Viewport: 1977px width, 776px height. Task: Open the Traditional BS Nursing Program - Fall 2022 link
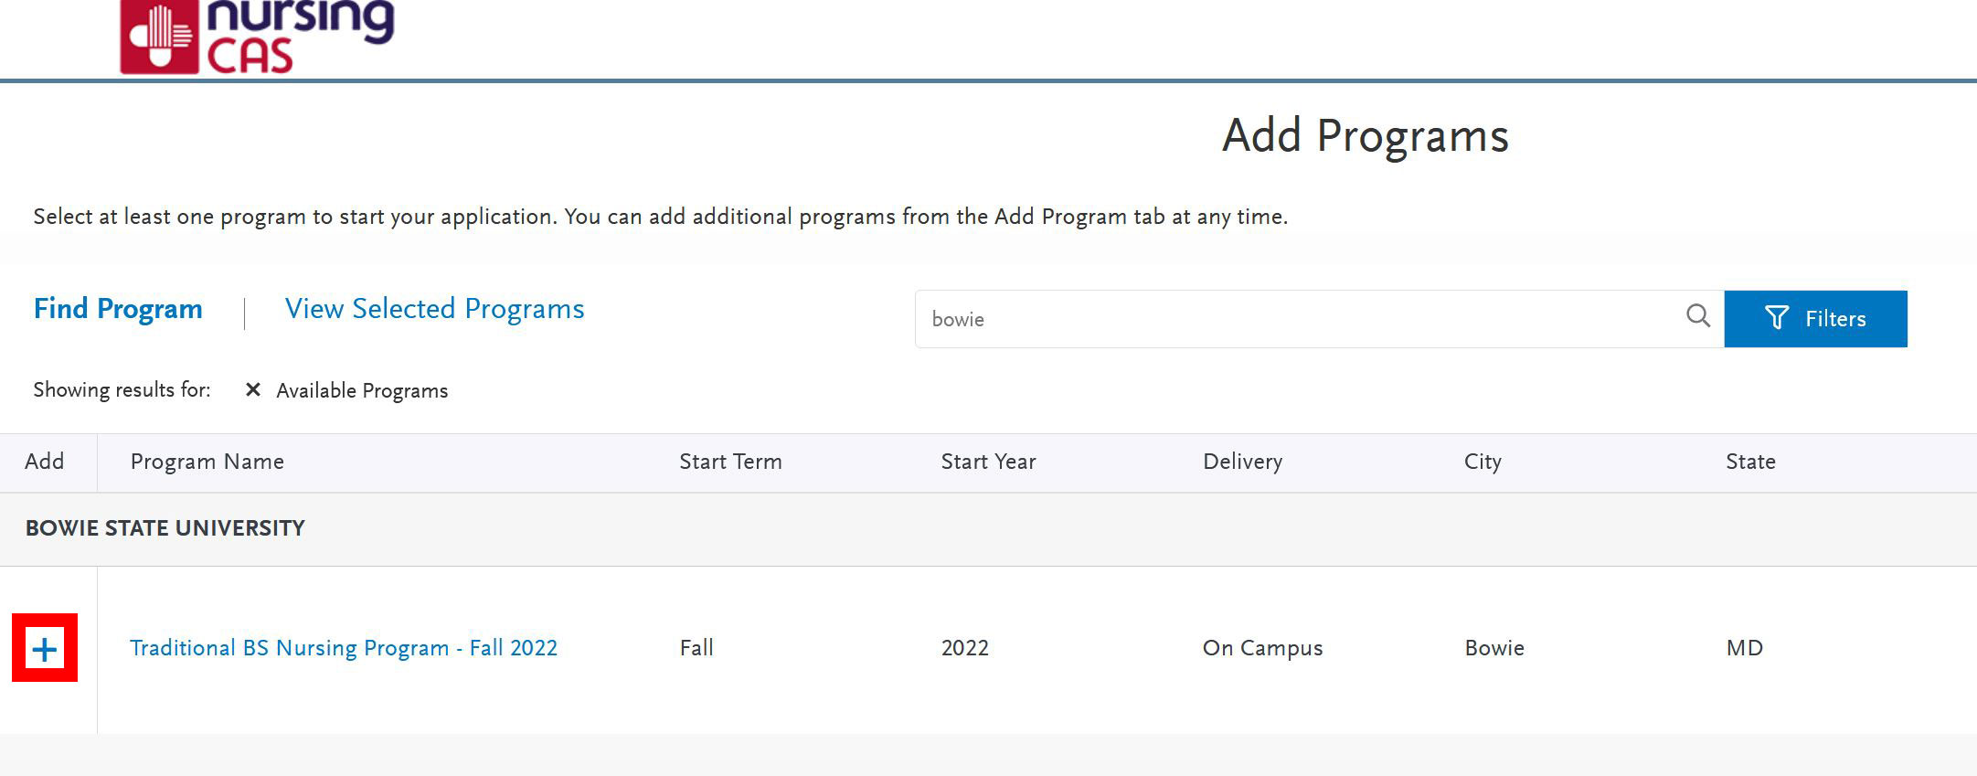pyautogui.click(x=343, y=648)
